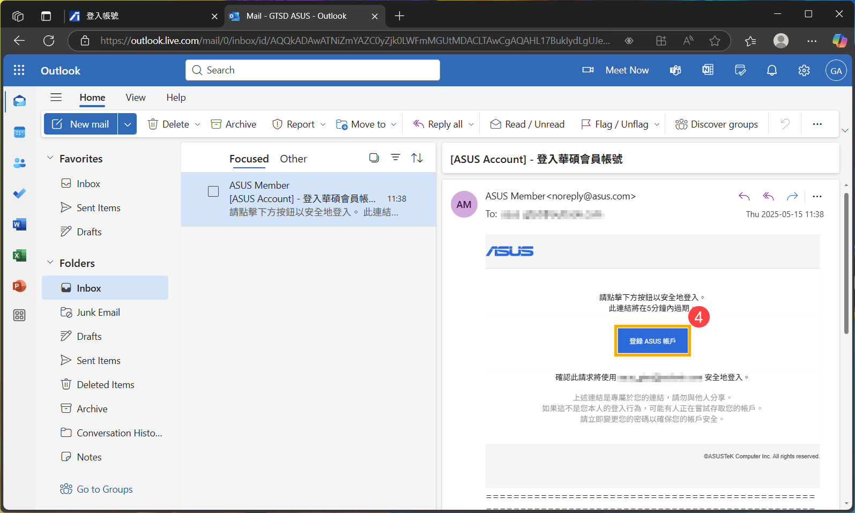855x513 pixels.
Task: Reply all from the message header
Action: [x=768, y=196]
